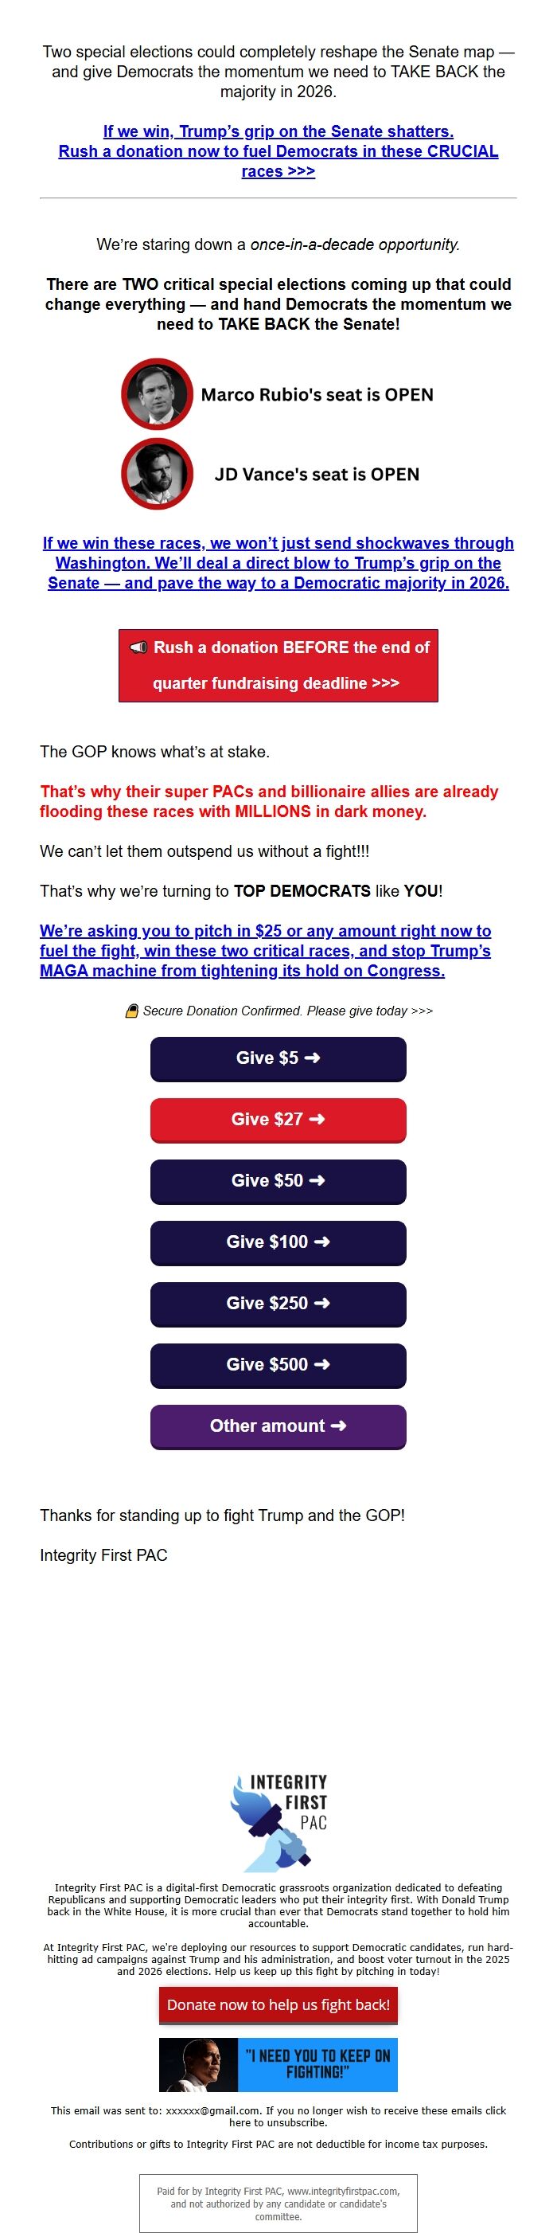Click 'Rush a donation BEFORE the end of quarter' button

point(278,665)
